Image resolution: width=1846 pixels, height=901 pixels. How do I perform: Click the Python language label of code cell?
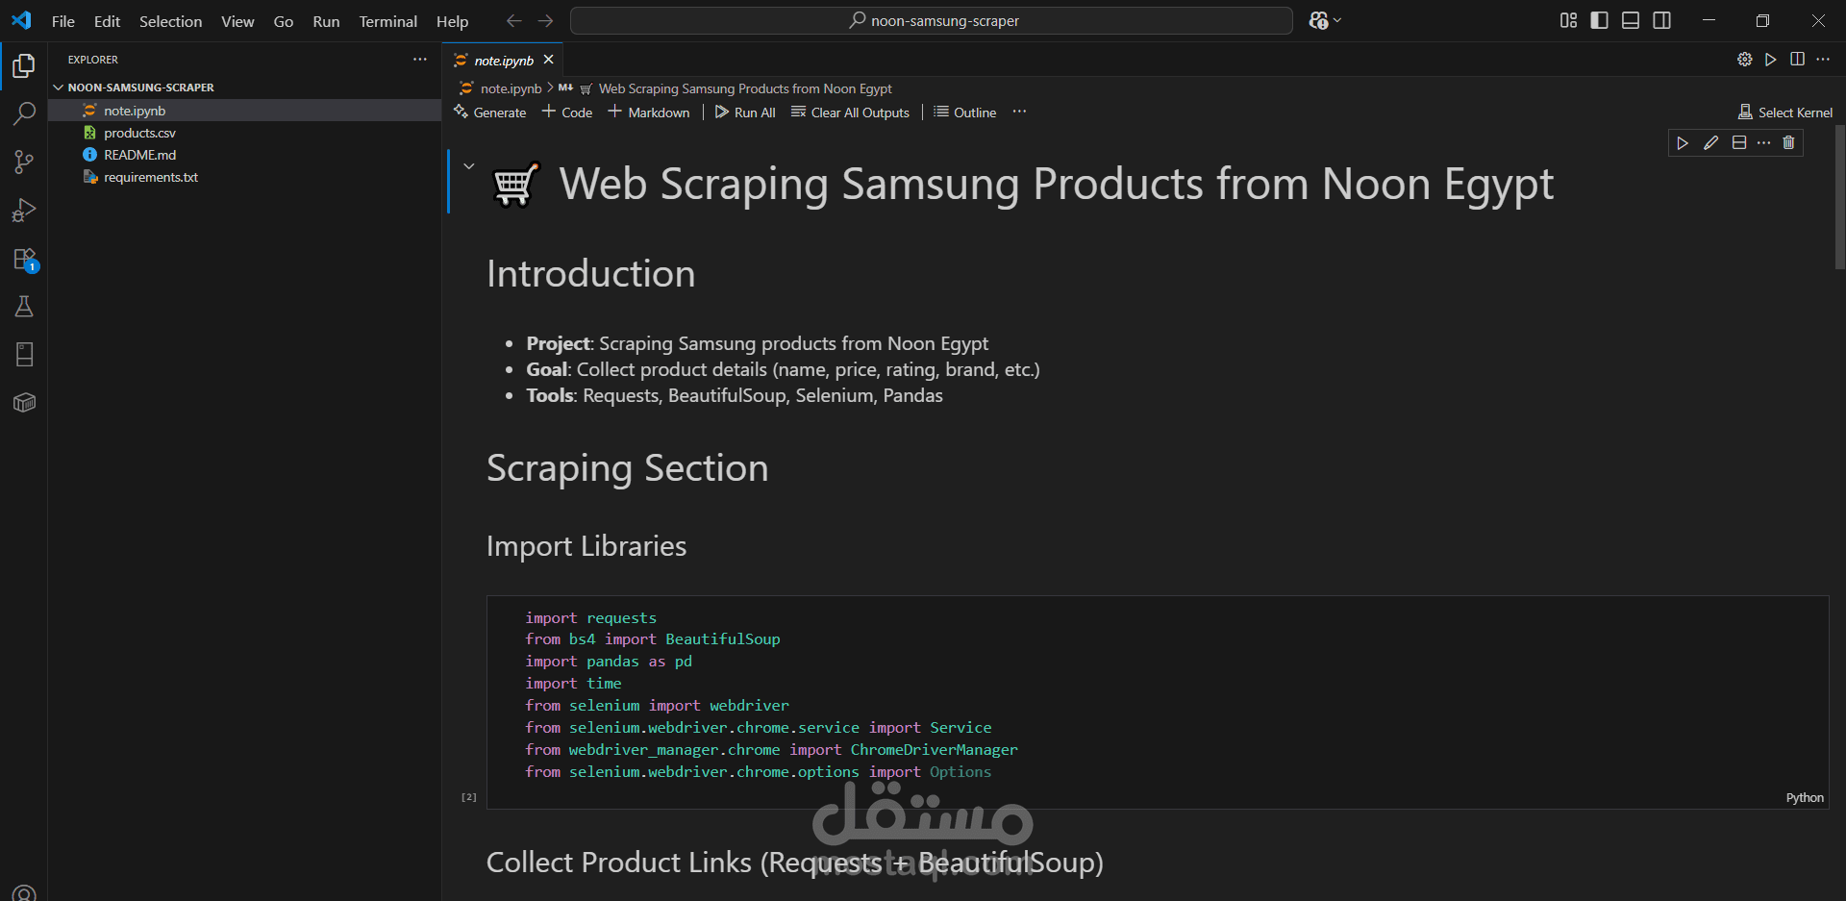1805,797
